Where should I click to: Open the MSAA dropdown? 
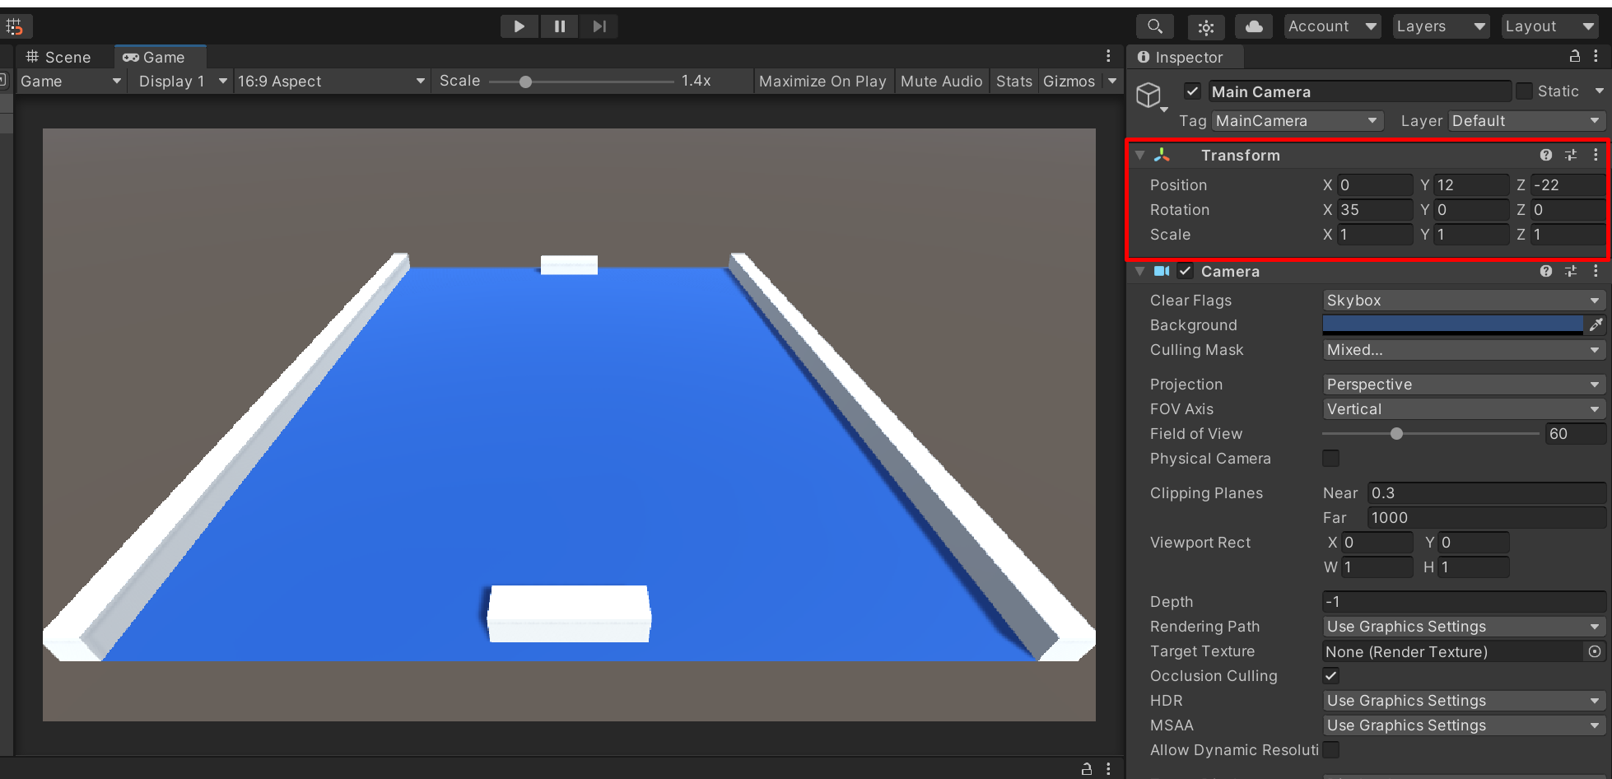[x=1464, y=725]
